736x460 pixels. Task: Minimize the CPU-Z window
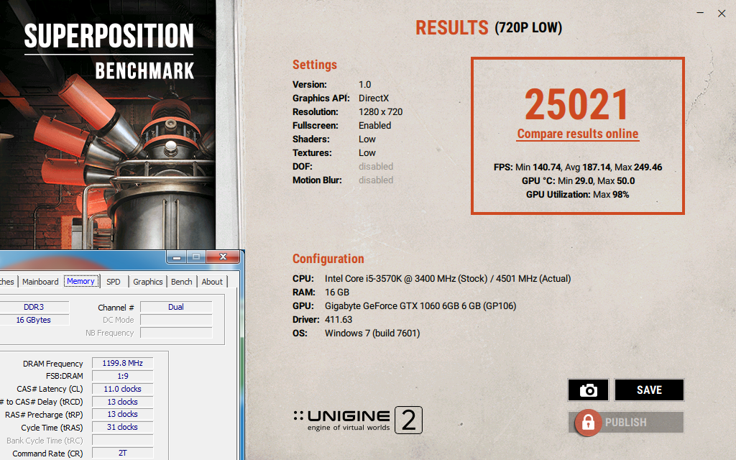coord(177,257)
